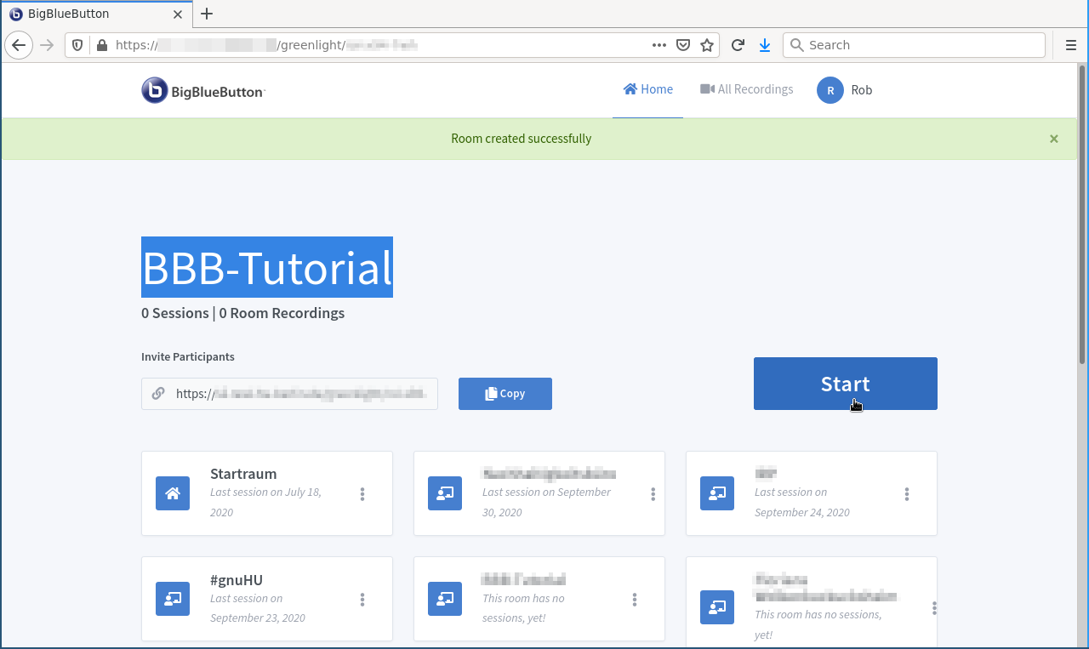The height and width of the screenshot is (649, 1089).
Task: Open options menu for Startraum room
Action: click(362, 493)
